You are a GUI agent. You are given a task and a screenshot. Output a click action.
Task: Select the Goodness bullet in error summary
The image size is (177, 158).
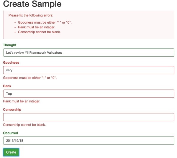pos(45,22)
